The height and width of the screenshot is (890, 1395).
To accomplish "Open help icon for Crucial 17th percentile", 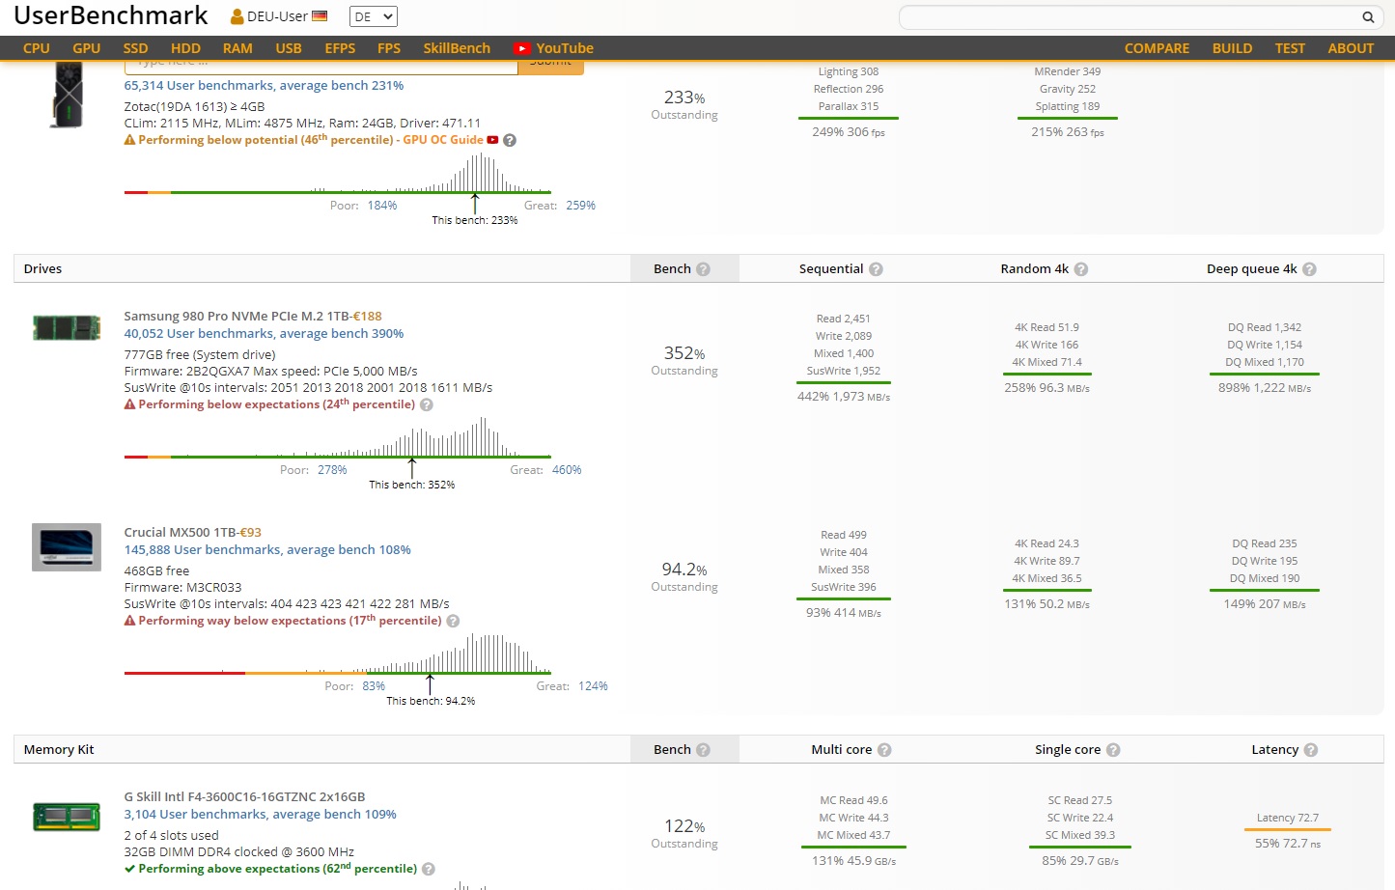I will click(453, 621).
